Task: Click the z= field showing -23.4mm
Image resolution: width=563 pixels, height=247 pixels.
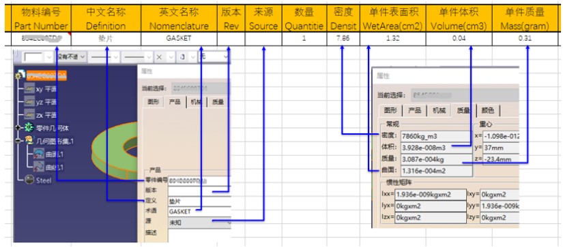Action: pyautogui.click(x=501, y=159)
